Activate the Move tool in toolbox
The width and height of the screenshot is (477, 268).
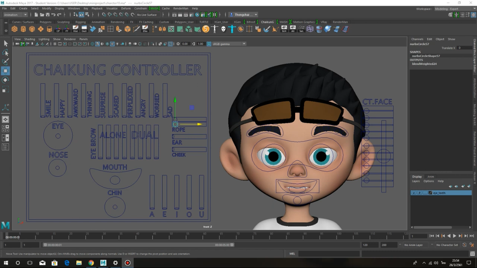[5, 71]
